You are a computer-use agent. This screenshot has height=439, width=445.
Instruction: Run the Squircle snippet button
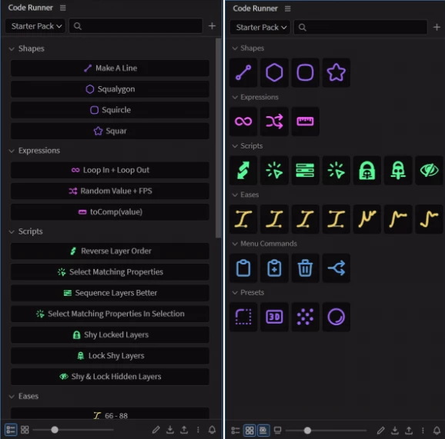tap(110, 110)
